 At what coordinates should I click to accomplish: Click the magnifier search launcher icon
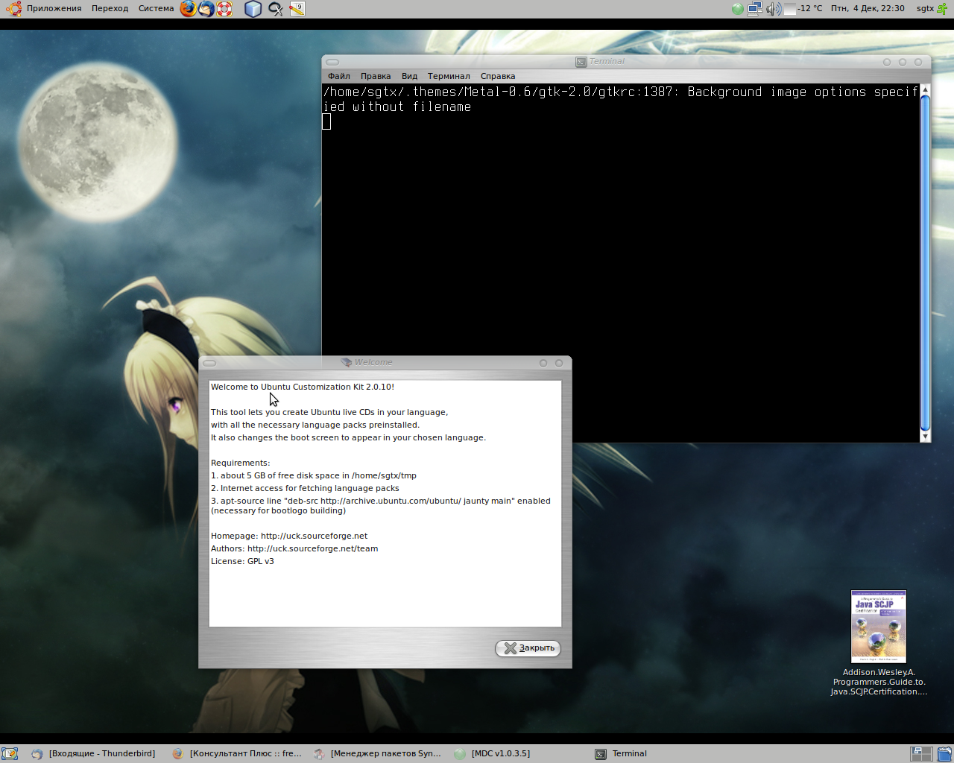tap(276, 9)
